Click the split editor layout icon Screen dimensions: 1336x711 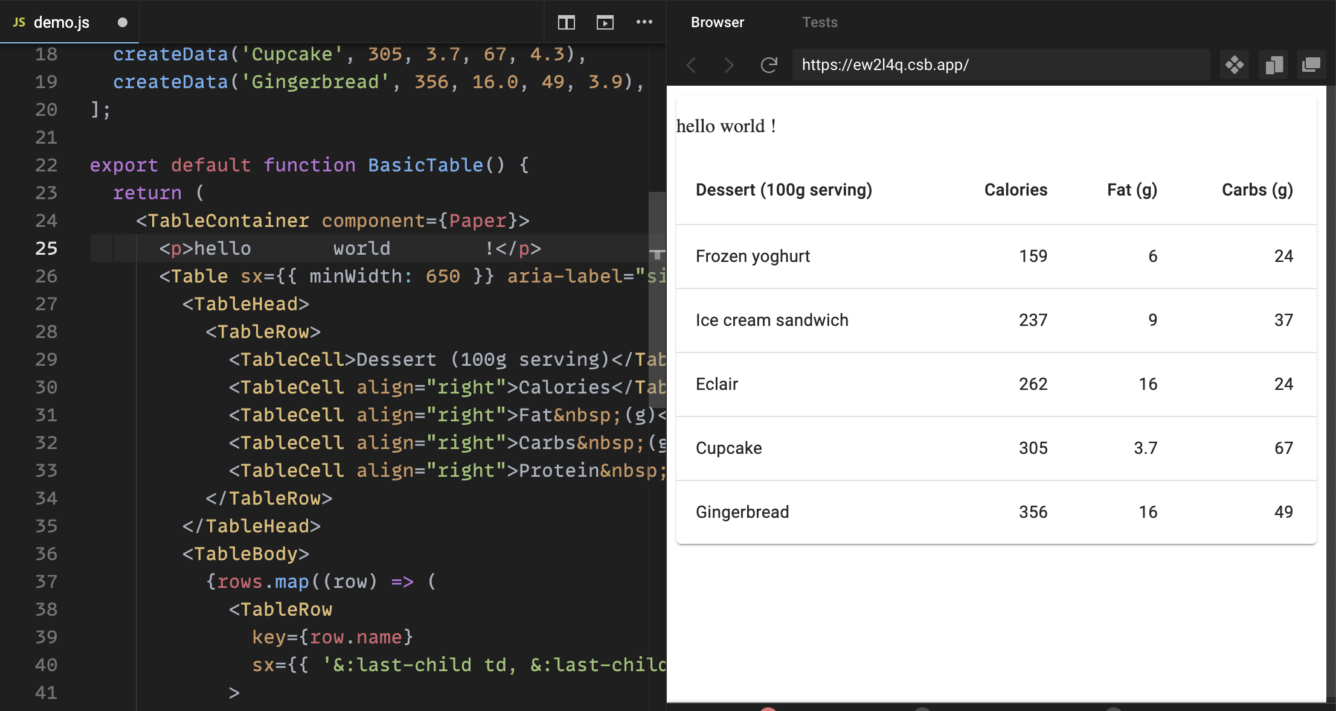coord(566,22)
